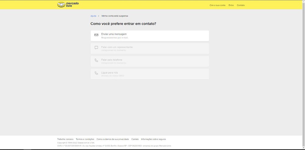
Task: Open Contato in the top navigation
Action: [x=241, y=5]
